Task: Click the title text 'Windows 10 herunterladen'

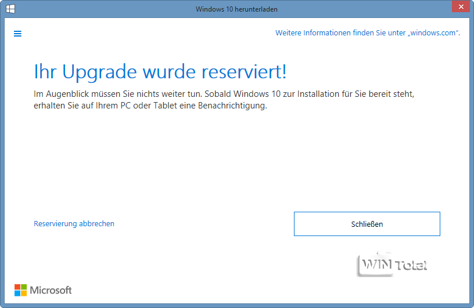Action: pos(236,9)
